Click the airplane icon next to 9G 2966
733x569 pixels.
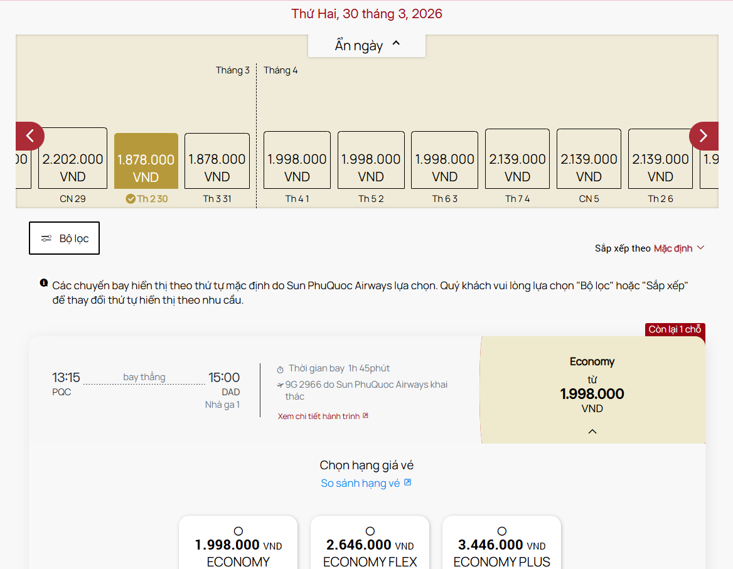281,385
